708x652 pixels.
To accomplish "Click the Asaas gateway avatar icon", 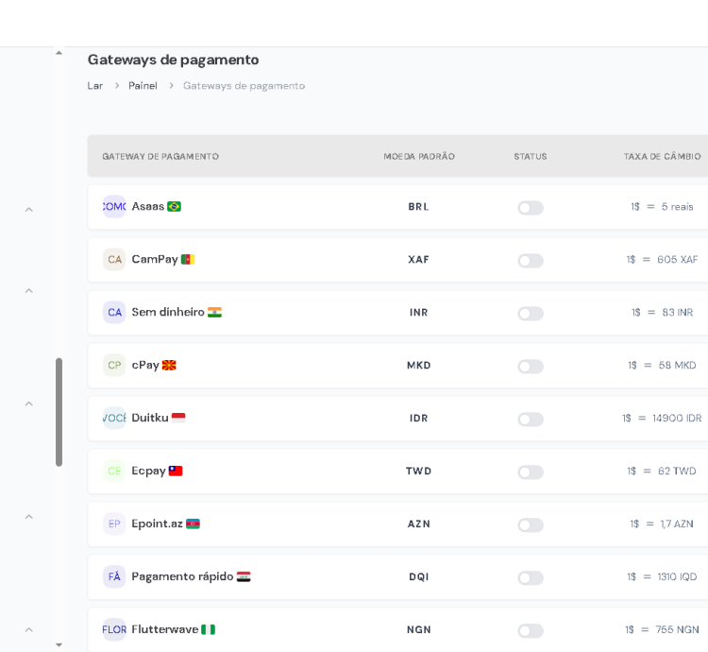I will (114, 207).
